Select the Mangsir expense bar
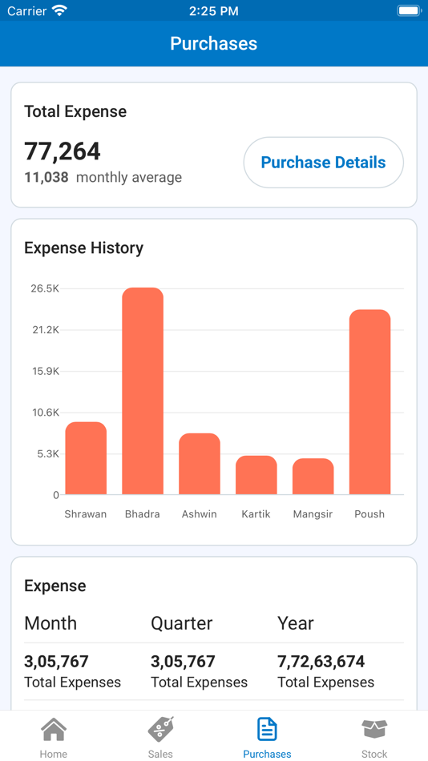 pyautogui.click(x=313, y=477)
